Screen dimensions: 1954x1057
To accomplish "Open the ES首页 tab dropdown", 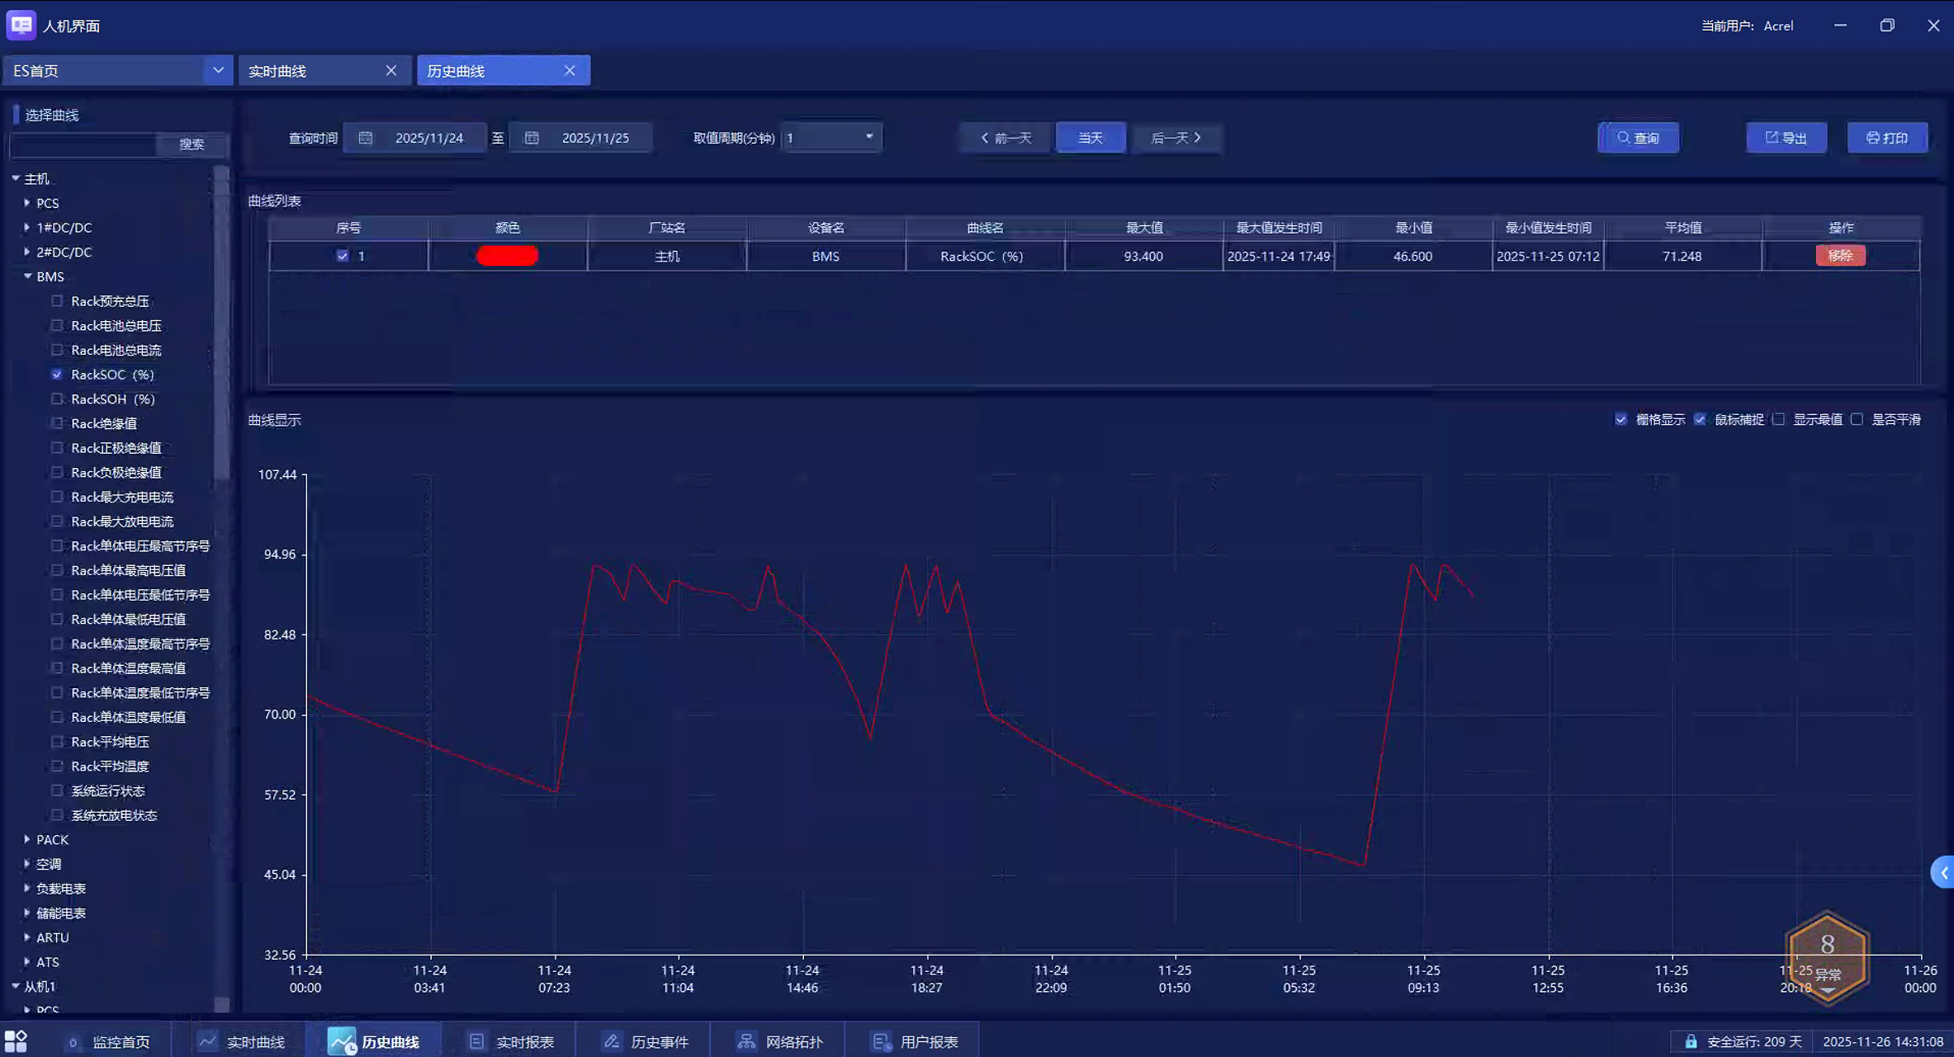I will (218, 71).
